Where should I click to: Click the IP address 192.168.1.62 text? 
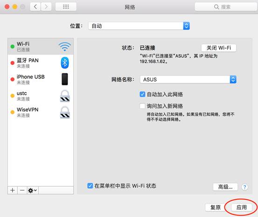(x=153, y=62)
